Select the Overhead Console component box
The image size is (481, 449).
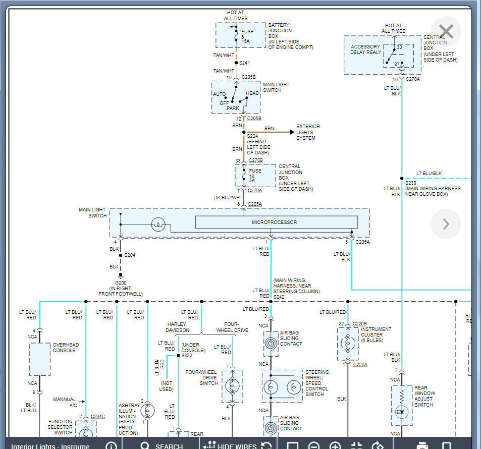[x=39, y=359]
